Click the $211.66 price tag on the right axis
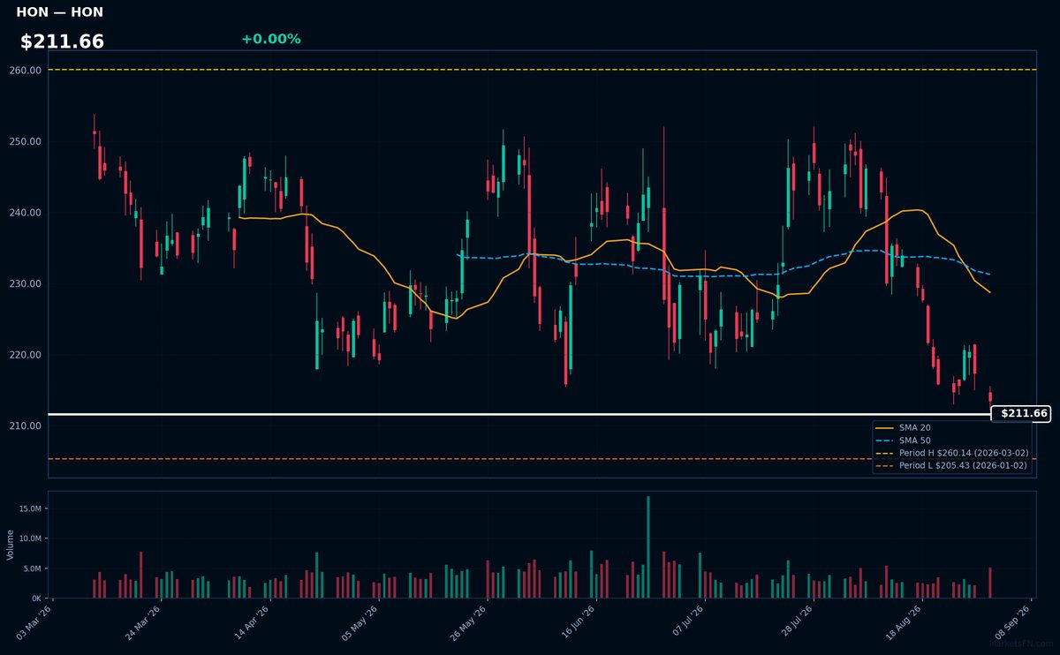This screenshot has width=1060, height=655. click(x=1022, y=413)
